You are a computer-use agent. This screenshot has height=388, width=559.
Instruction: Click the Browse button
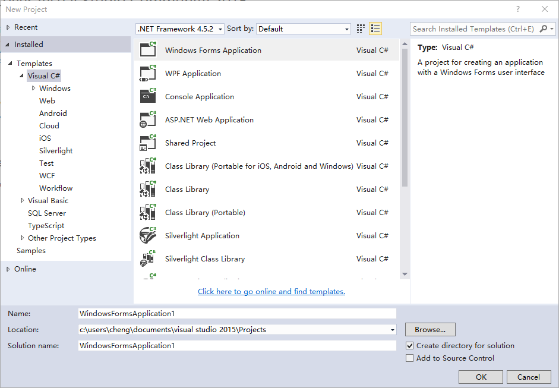point(430,330)
